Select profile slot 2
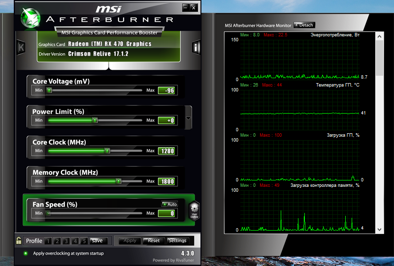 click(57, 241)
